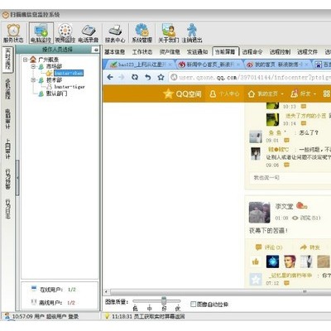
Task: Click the 我也说一句 comment input box
Action: 290,178
